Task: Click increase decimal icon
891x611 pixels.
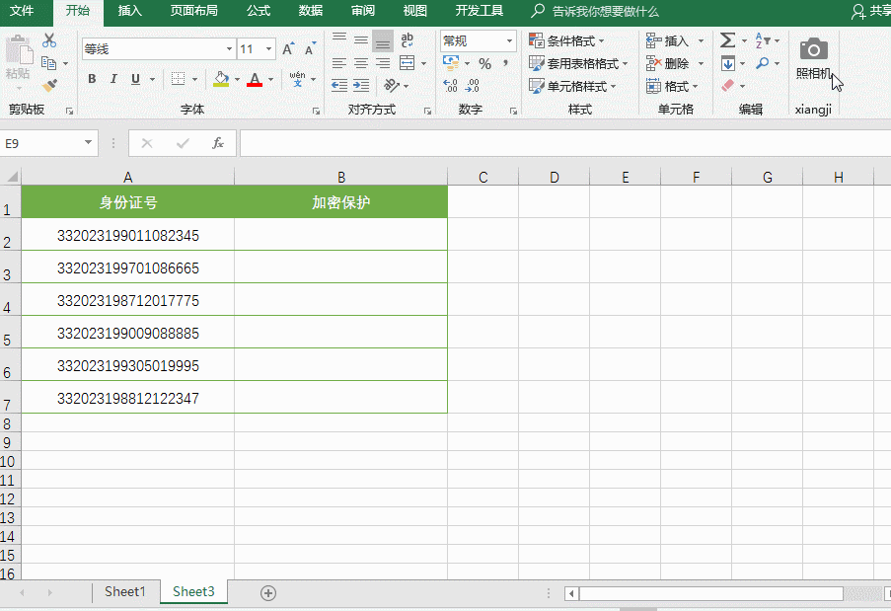Action: click(450, 86)
